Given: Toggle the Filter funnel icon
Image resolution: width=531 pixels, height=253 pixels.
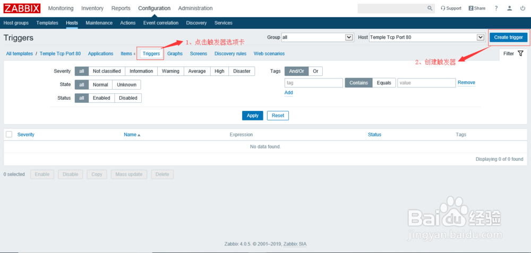Looking at the screenshot, I should [x=520, y=54].
